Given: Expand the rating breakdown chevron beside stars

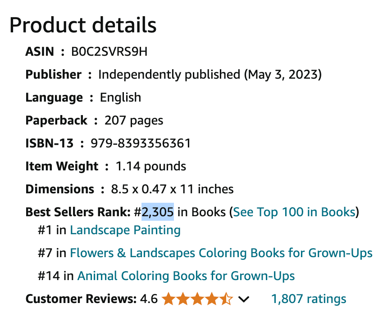Looking at the screenshot, I should pyautogui.click(x=244, y=299).
